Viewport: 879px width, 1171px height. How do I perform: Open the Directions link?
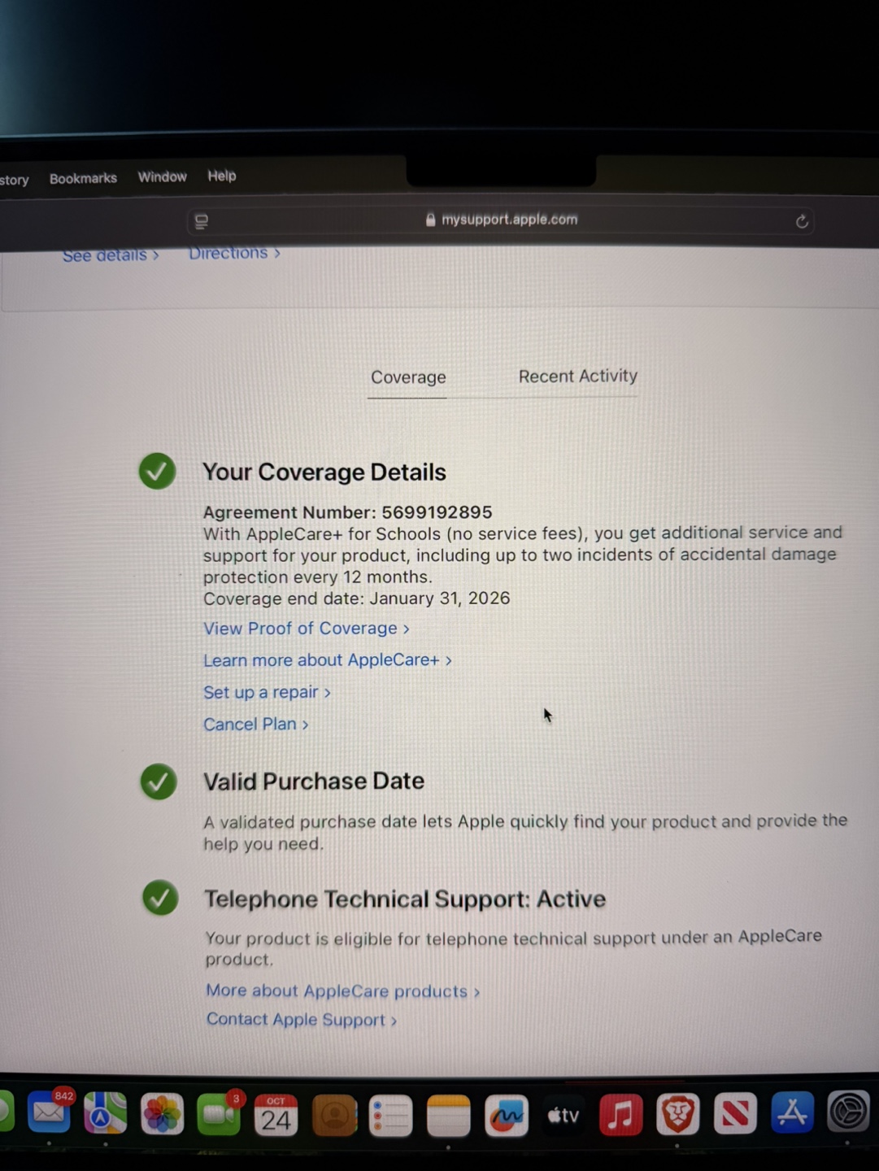coord(234,253)
